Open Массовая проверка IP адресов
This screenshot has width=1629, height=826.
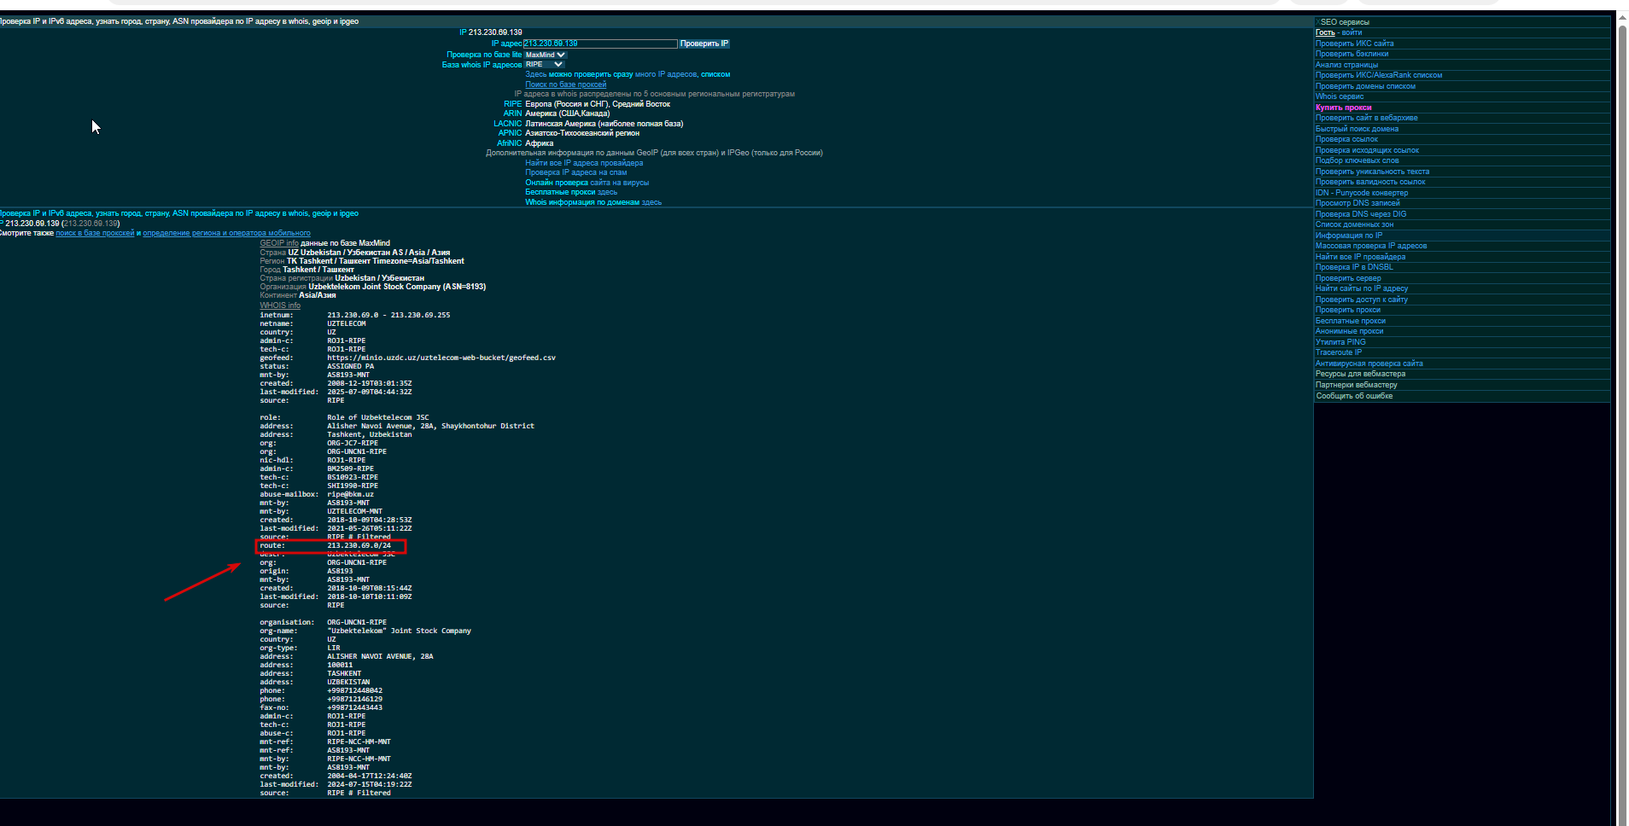[x=1371, y=246]
